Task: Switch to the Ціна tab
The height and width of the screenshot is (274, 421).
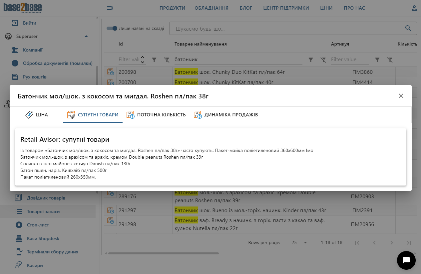Action: 37,115
